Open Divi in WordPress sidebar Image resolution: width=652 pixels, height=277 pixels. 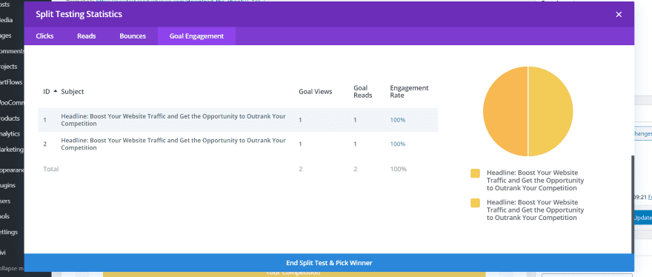[x=3, y=252]
